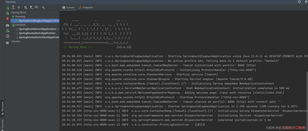
Task: Open the Group By options icon
Action: pos(26,7)
